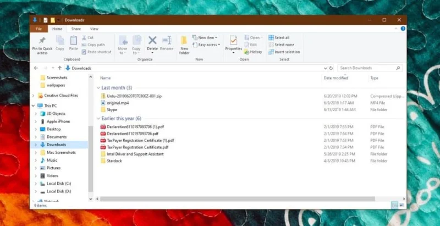The width and height of the screenshot is (440, 226).
Task: Refresh the Downloads folder
Action: (331, 68)
